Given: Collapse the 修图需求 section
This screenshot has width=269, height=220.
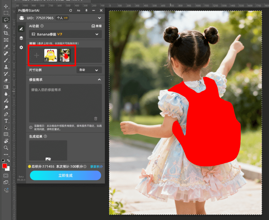Looking at the screenshot, I should pos(99,80).
